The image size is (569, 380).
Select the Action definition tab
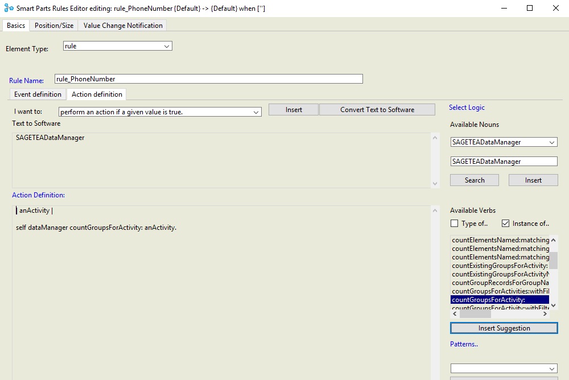97,94
